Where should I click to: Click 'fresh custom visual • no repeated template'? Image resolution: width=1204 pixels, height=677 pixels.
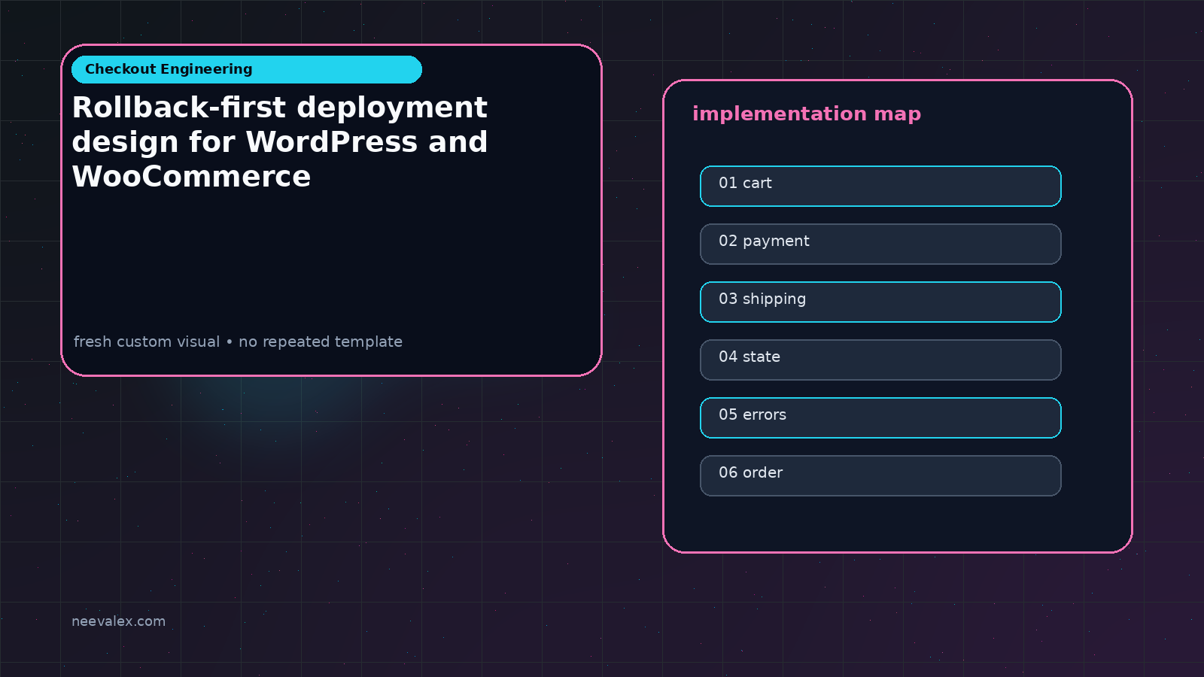(x=238, y=342)
